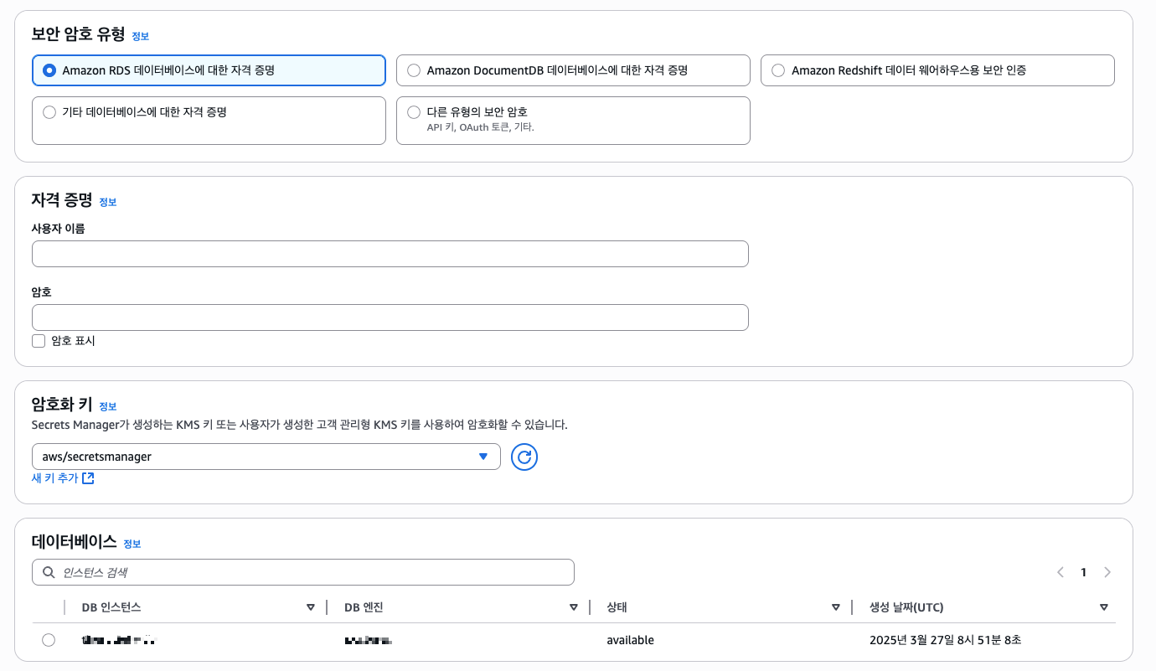Open 정보 link next to 암호화 키

(108, 406)
